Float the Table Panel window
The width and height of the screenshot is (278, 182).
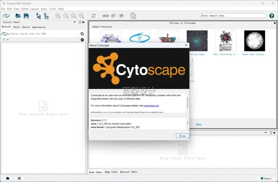[x=271, y=133]
